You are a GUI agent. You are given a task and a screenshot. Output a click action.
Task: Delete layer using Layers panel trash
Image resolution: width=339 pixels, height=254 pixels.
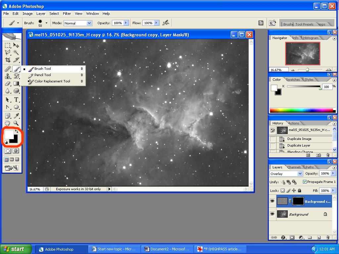[x=328, y=237]
